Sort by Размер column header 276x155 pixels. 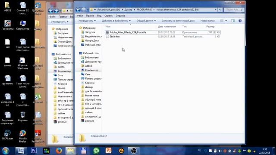(x=210, y=27)
